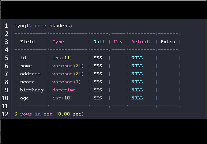This screenshot has height=144, width=207.
Task: Click the 'Extra' column header
Action: (x=168, y=42)
